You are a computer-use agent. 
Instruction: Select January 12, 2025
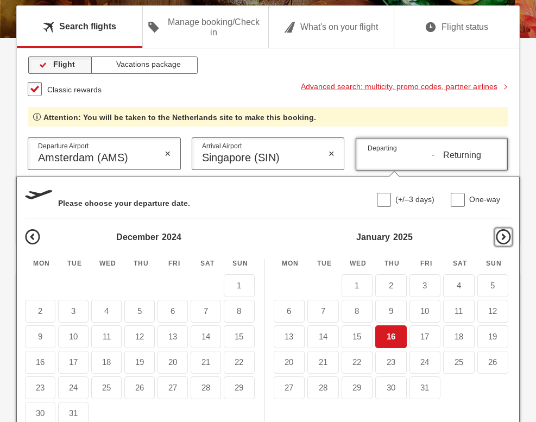click(493, 311)
